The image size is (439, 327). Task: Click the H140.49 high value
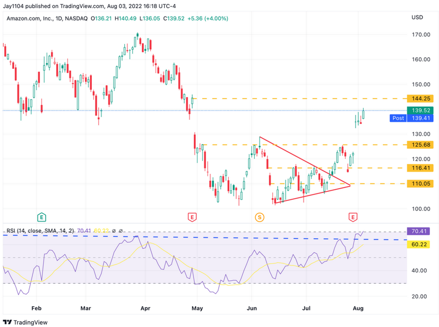pyautogui.click(x=125, y=19)
